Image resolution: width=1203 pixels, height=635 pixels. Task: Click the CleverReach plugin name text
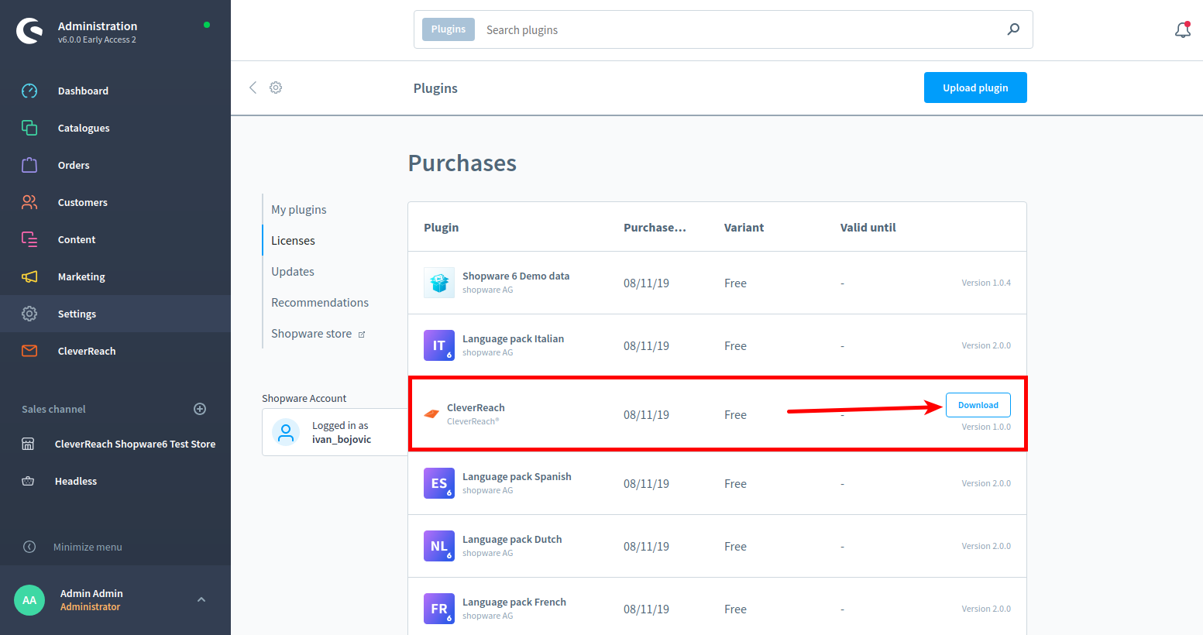click(x=476, y=407)
